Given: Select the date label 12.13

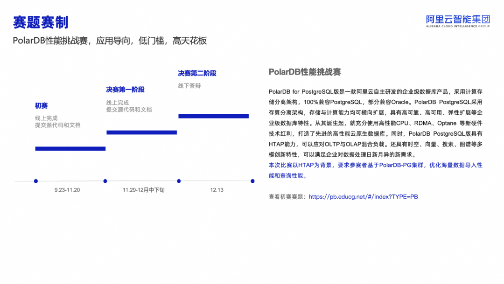Looking at the screenshot, I should pos(217,190).
